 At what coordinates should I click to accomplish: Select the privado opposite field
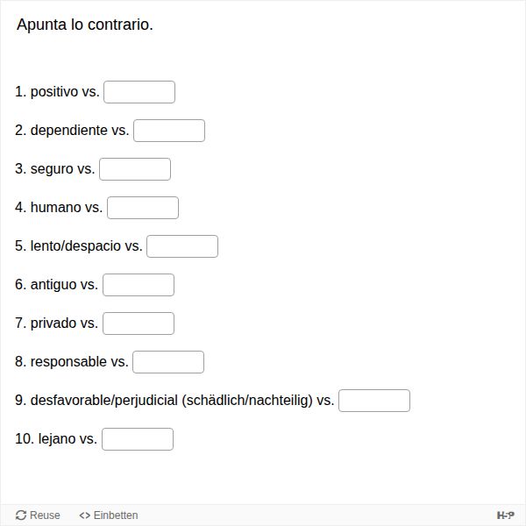(139, 323)
